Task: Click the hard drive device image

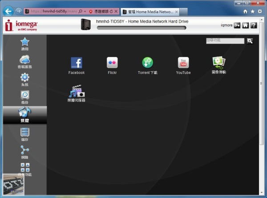Action: tap(86, 24)
